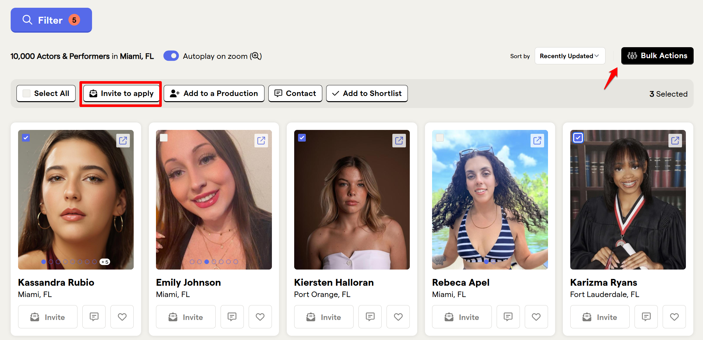Open Kassandra Rubio's profile in new tab icon

coord(123,141)
